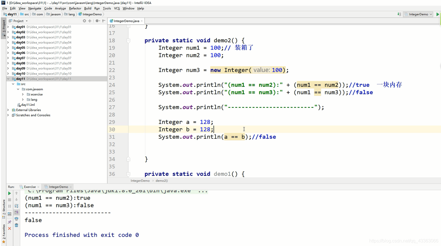Expand the lang package
The height and width of the screenshot is (246, 441).
tap(23, 100)
